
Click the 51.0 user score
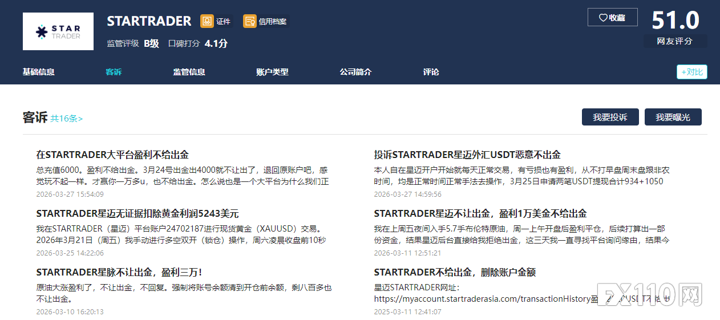tap(675, 21)
